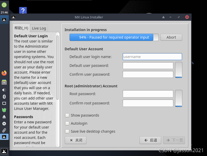The height and width of the screenshot is (156, 207).
Task: Click the 下一页 next page button
Action: pos(174,140)
